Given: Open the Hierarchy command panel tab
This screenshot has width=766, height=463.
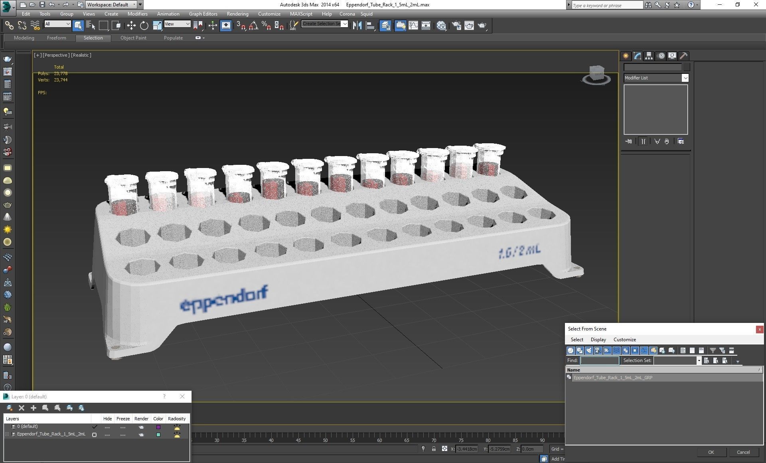Looking at the screenshot, I should click(649, 56).
